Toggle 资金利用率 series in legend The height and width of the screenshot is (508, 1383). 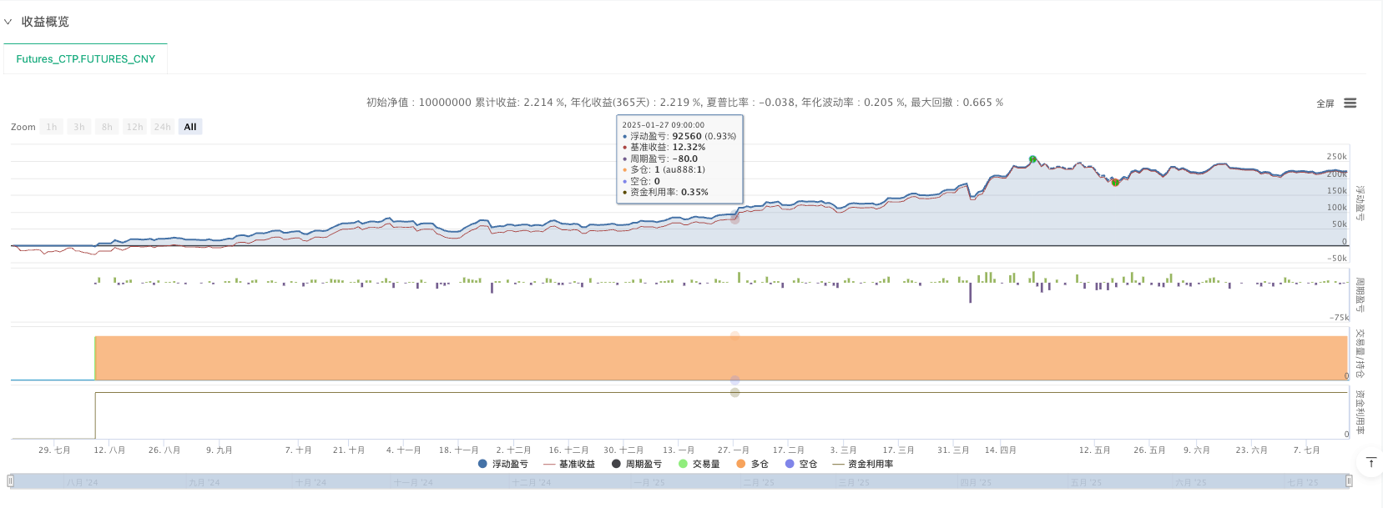click(863, 464)
